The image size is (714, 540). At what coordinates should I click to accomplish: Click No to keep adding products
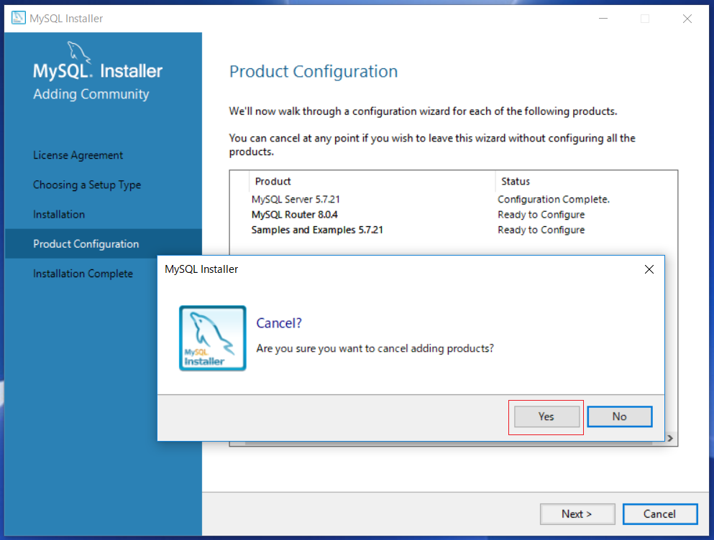(619, 416)
